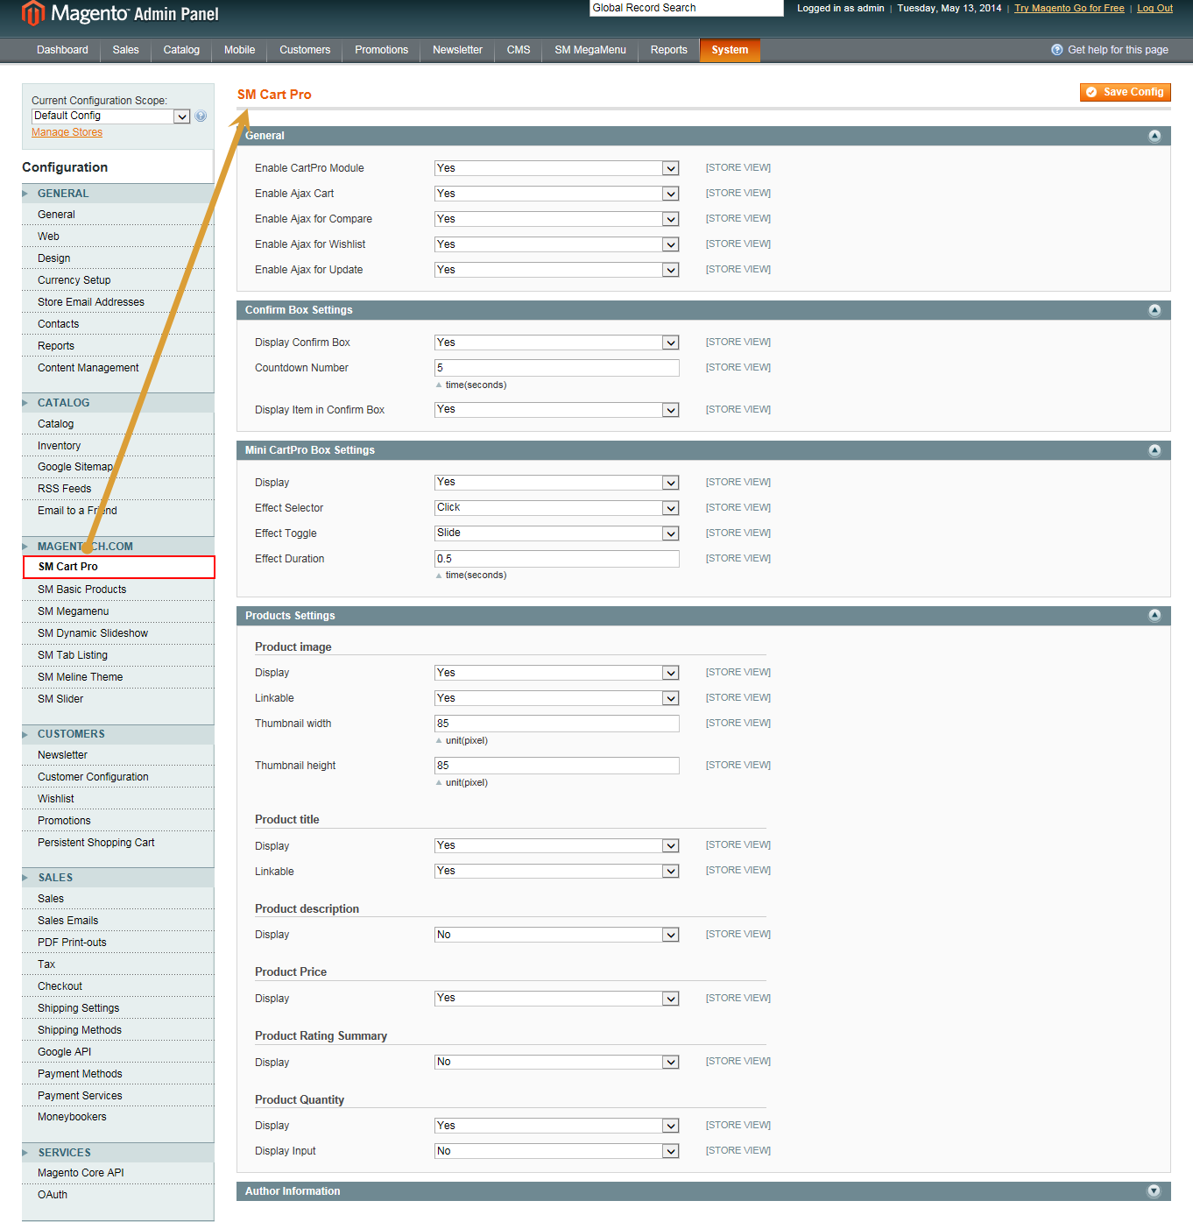Screen dimensions: 1193x1222
Task: Click the Countdown Number field
Action: (x=557, y=368)
